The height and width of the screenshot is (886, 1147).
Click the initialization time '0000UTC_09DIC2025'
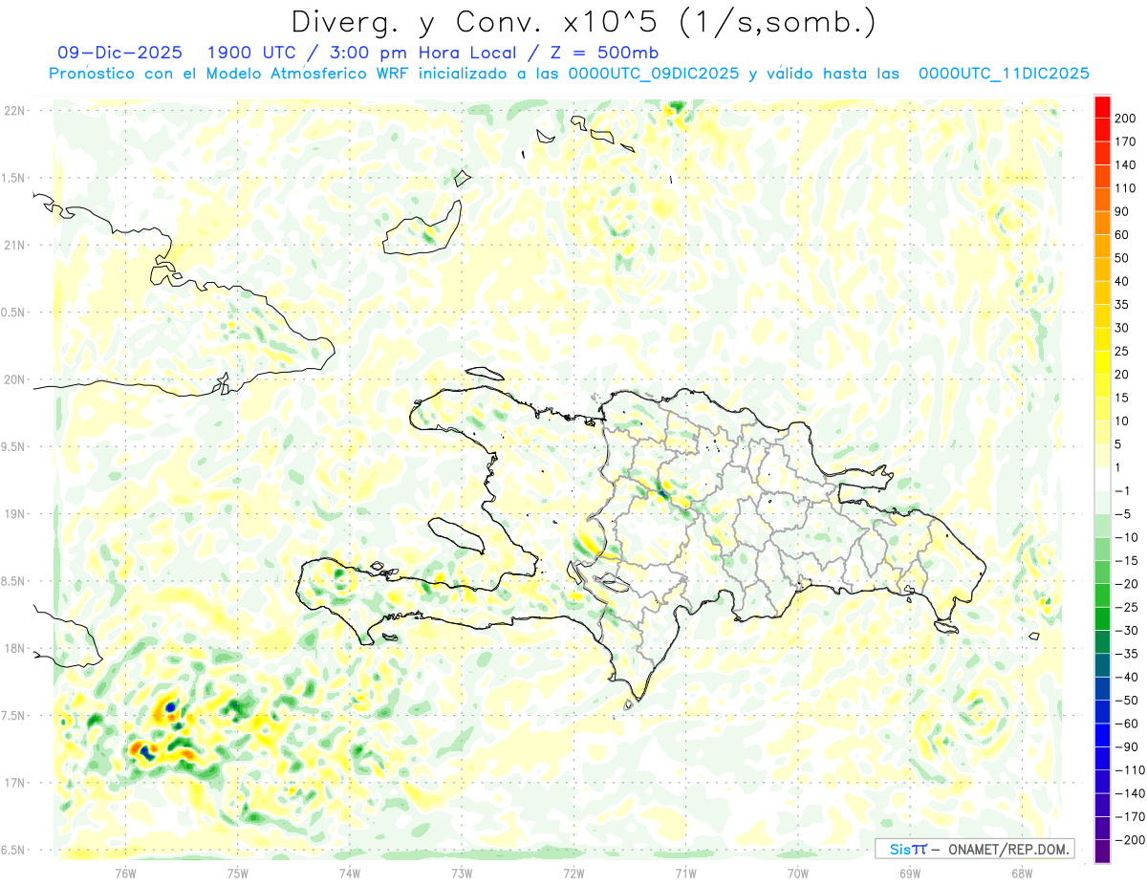click(x=653, y=74)
